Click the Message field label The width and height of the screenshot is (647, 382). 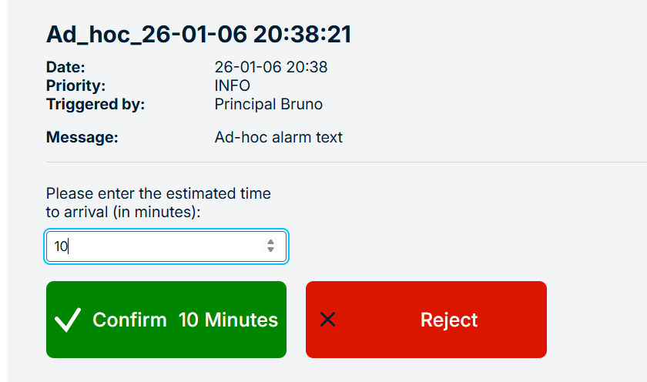82,138
